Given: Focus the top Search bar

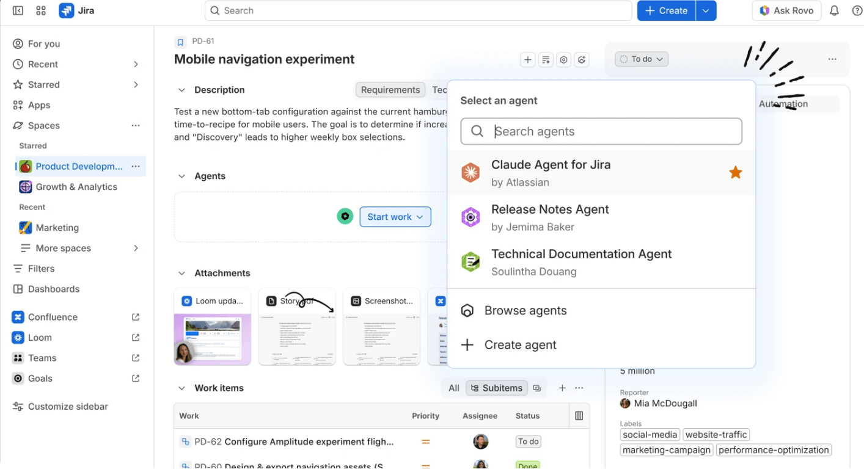Looking at the screenshot, I should [419, 10].
